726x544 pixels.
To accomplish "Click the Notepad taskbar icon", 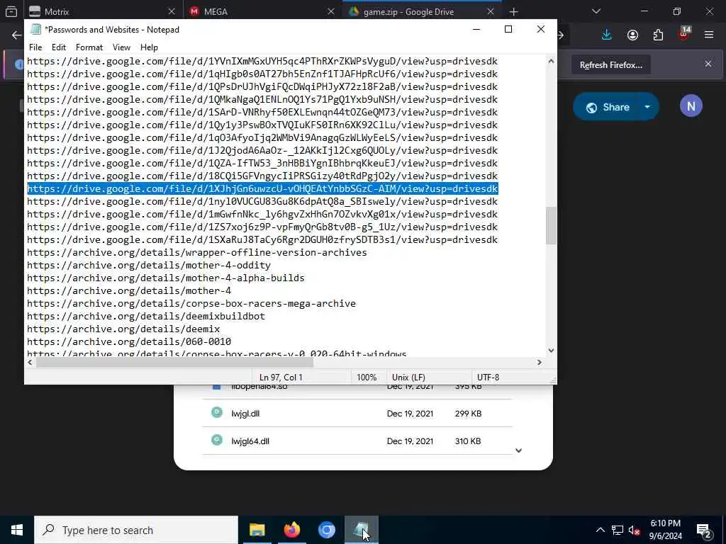I will 361,530.
